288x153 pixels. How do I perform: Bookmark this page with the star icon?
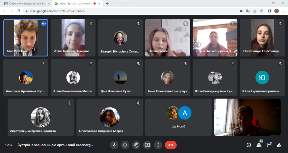(261, 11)
